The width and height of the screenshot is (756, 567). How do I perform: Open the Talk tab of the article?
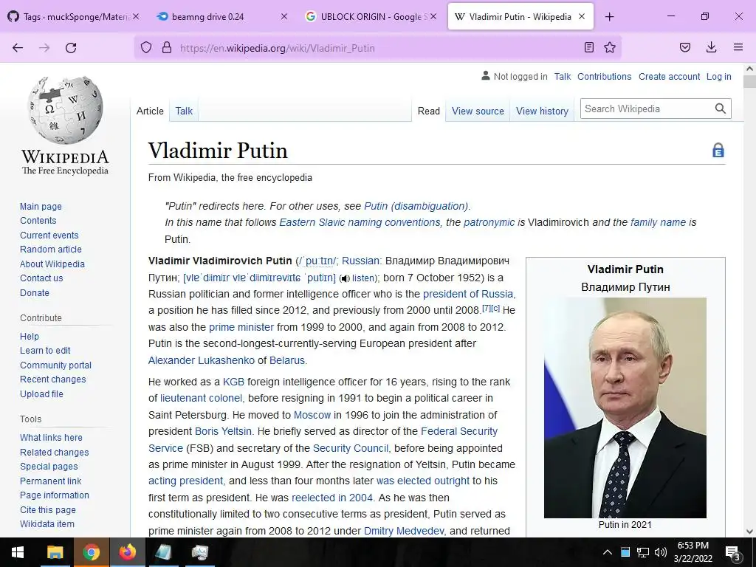coord(184,111)
